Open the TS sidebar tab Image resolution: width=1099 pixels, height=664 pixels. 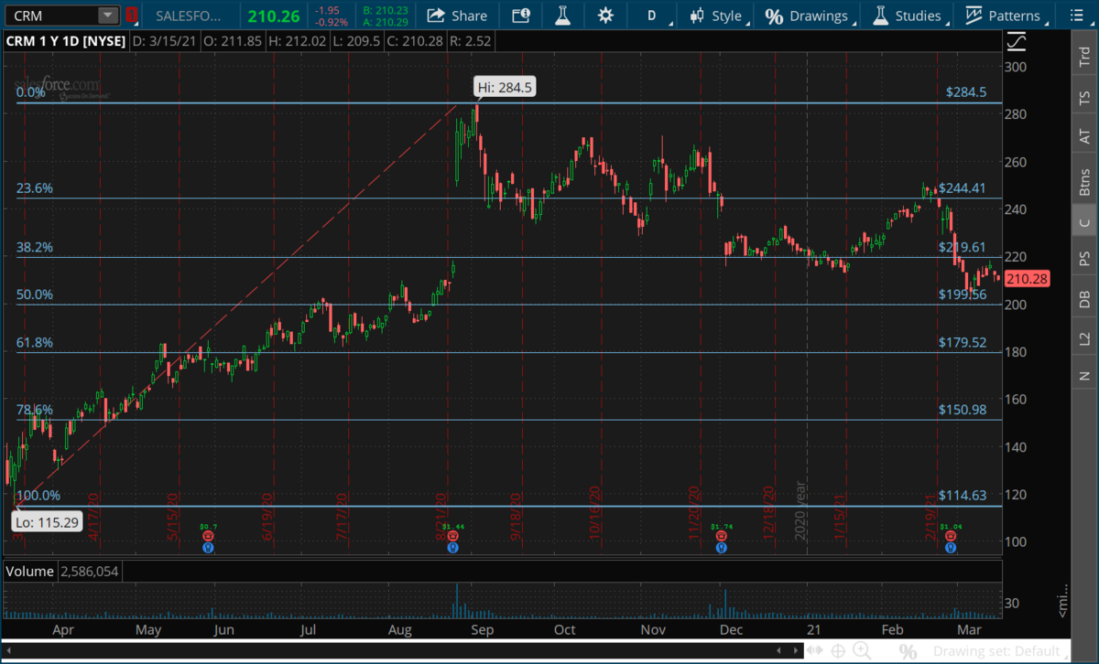[x=1084, y=97]
